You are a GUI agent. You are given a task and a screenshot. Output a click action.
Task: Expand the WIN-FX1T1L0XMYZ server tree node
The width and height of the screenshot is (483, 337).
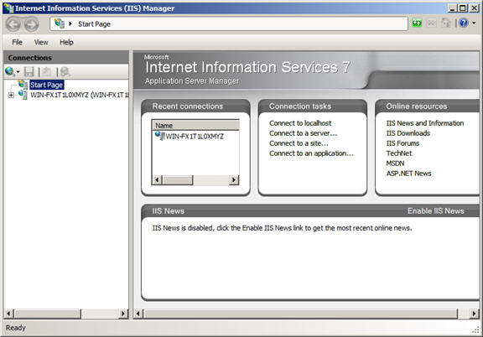pyautogui.click(x=11, y=96)
